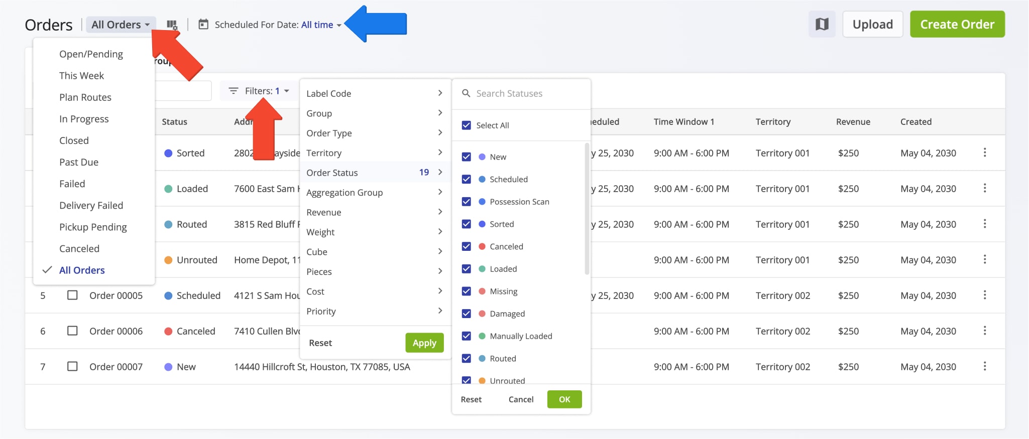Open three-dot menu for Order 00006 row
Image resolution: width=1029 pixels, height=439 pixels.
(x=984, y=331)
